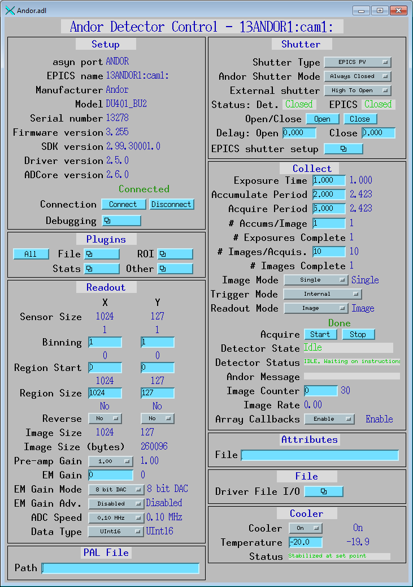Screen dimensions: 413x587
Task: Click the Region Start X field
Action: (105, 368)
